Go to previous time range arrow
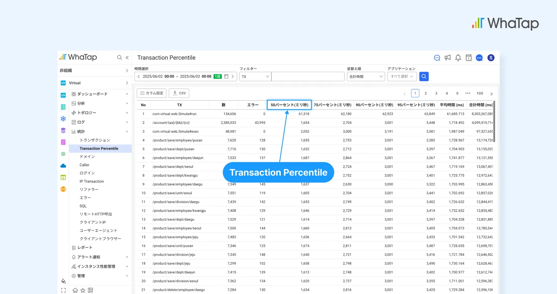Screen dimensions: 557x294 [139, 77]
